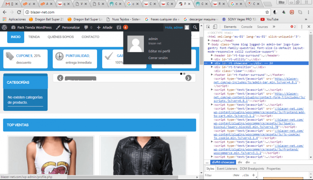Screen dimensions: 313x180
Task: Expand the header rt-top-surround node
Action: (212, 55)
